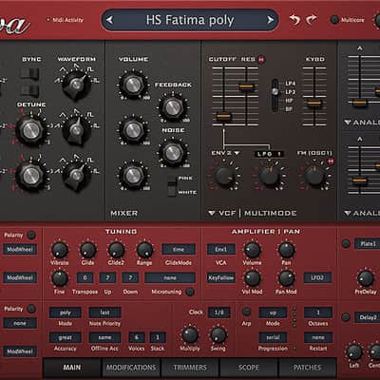The height and width of the screenshot is (380, 380).
Task: Open the arpeggiator Mode 'up' selector
Action: coord(273,313)
